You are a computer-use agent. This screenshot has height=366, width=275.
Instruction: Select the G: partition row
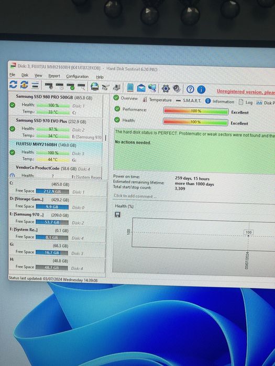pos(57,249)
